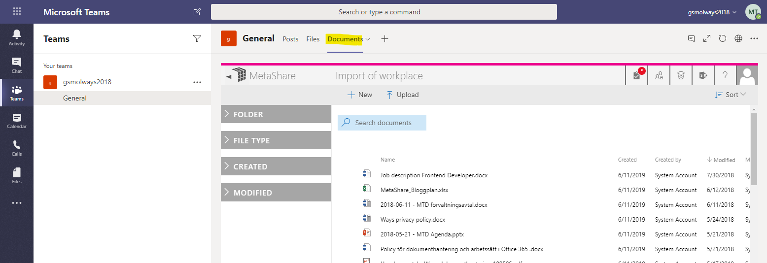
Task: Open tab in website globe icon
Action: pos(738,38)
